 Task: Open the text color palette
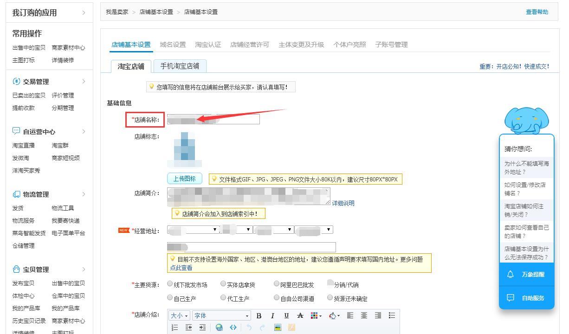point(316,315)
